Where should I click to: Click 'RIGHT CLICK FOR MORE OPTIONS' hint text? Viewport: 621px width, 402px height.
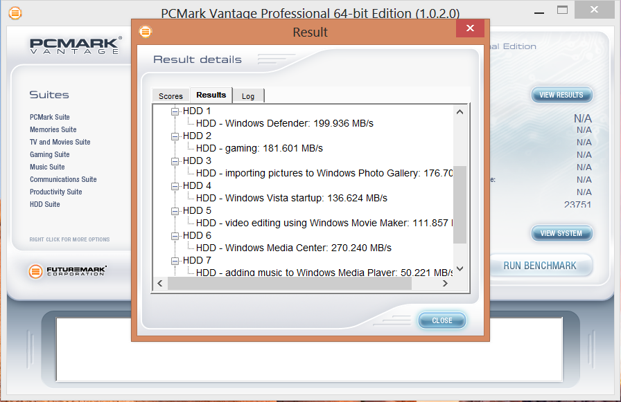69,239
